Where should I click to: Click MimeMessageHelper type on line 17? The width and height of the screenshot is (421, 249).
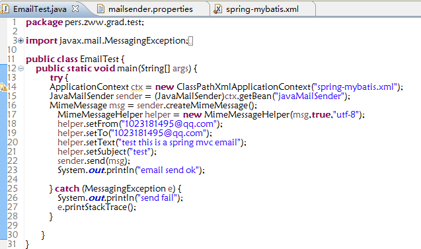point(100,114)
